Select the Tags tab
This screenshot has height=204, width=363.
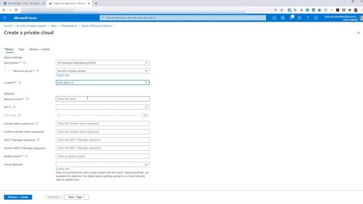coord(22,49)
